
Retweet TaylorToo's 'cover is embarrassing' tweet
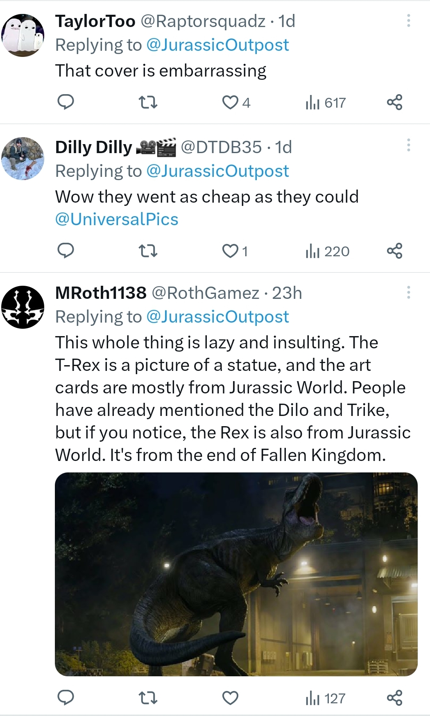(148, 102)
